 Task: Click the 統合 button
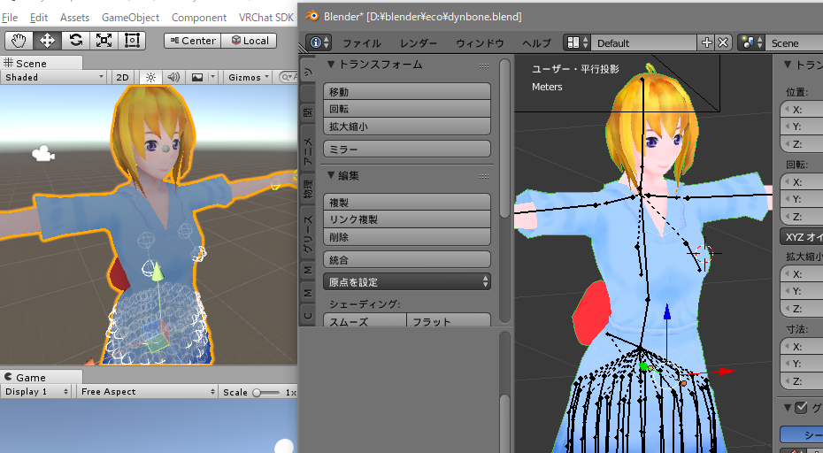tap(407, 259)
